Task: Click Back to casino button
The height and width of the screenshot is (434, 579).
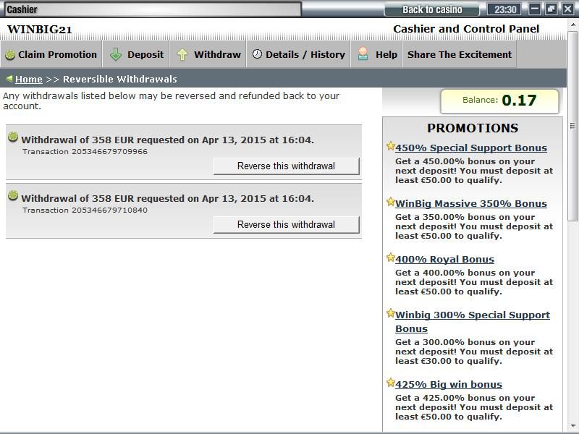Action: tap(432, 9)
